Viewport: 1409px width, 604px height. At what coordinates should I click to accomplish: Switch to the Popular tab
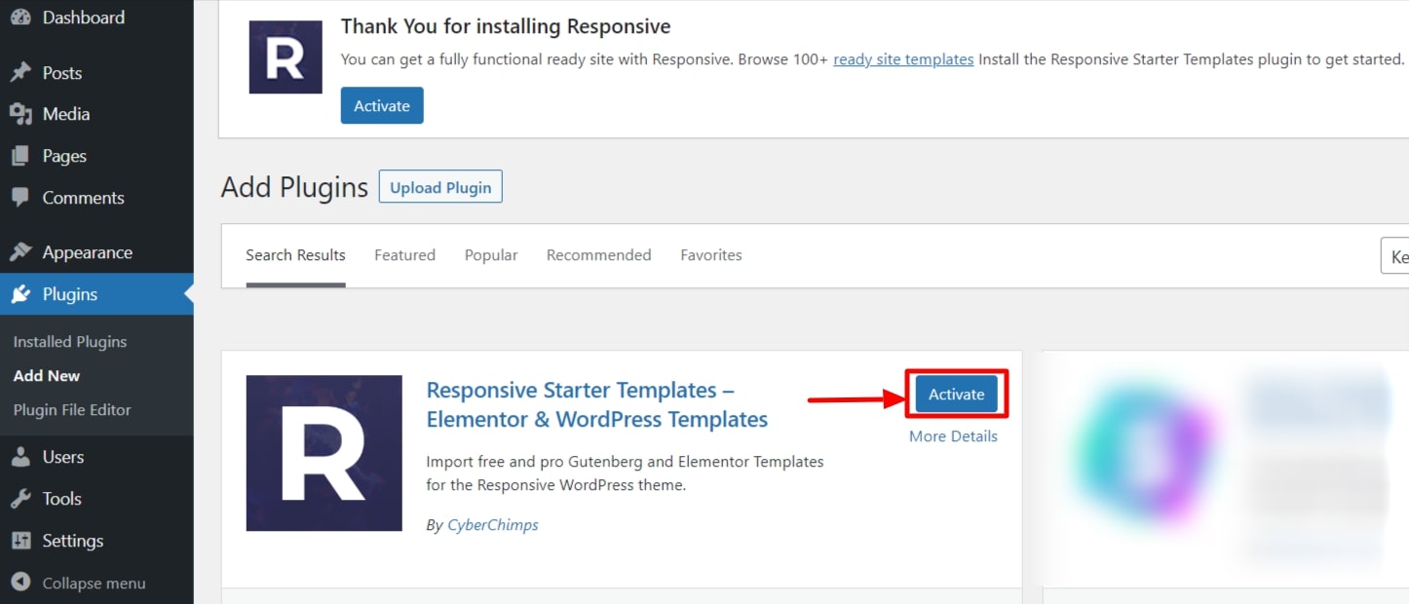point(491,255)
